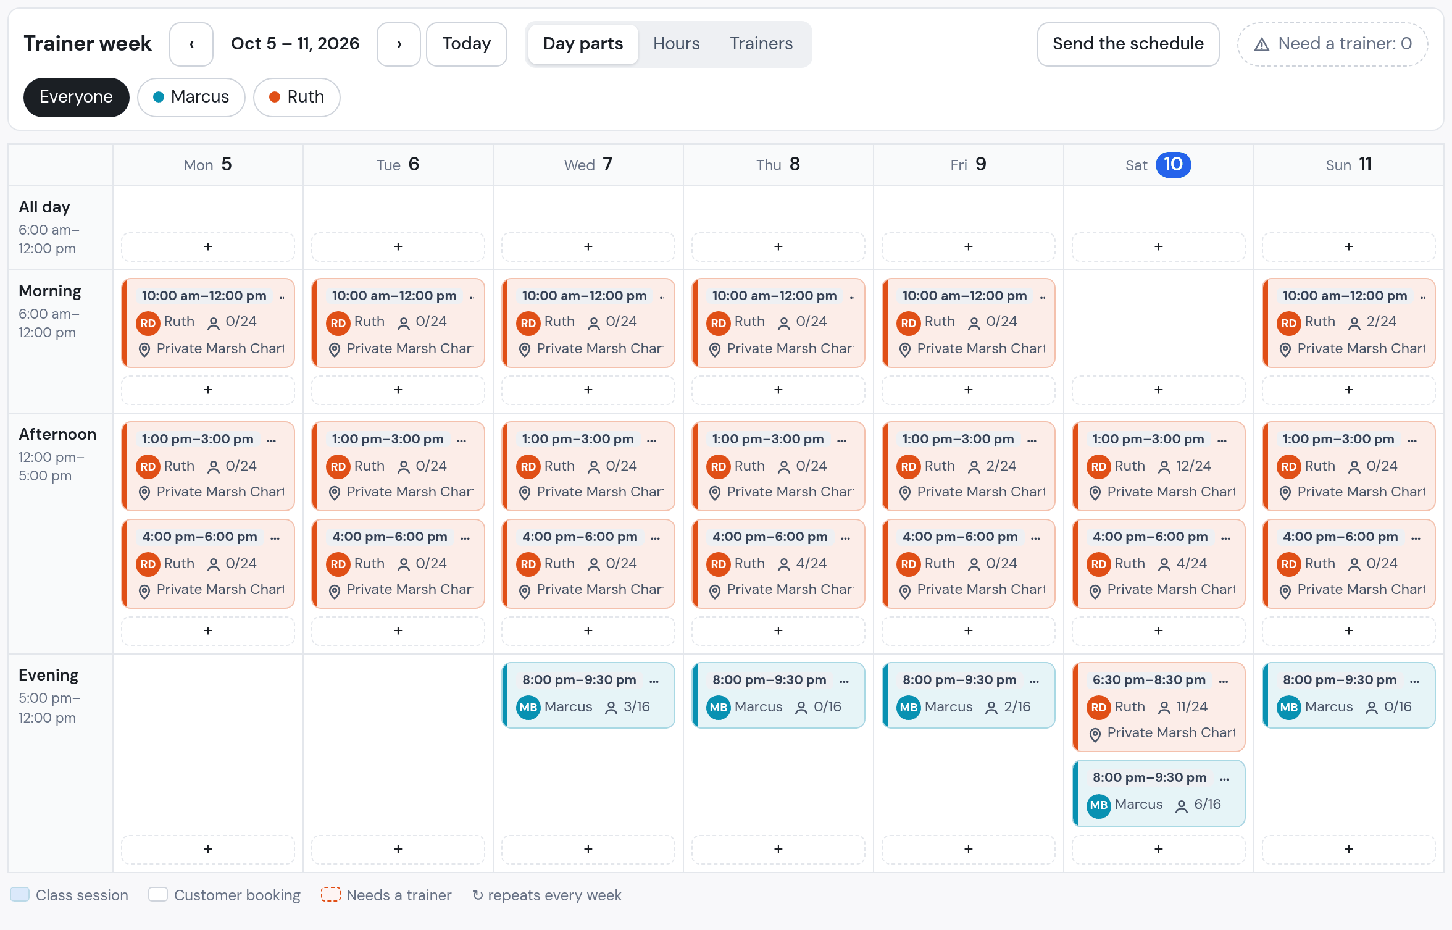The image size is (1452, 930).
Task: Filter schedule to Marcus
Action: (191, 97)
